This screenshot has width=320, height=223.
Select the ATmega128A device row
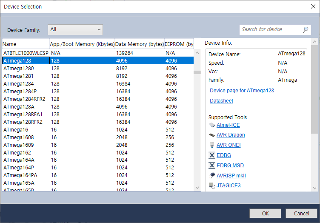[98, 107]
